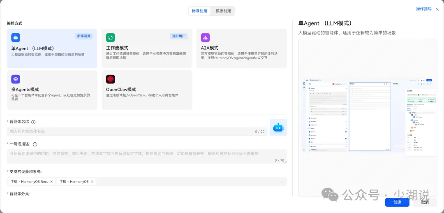Choose the OpenClaw模式 card title
Screen dimensions: 444x213
click(121, 90)
